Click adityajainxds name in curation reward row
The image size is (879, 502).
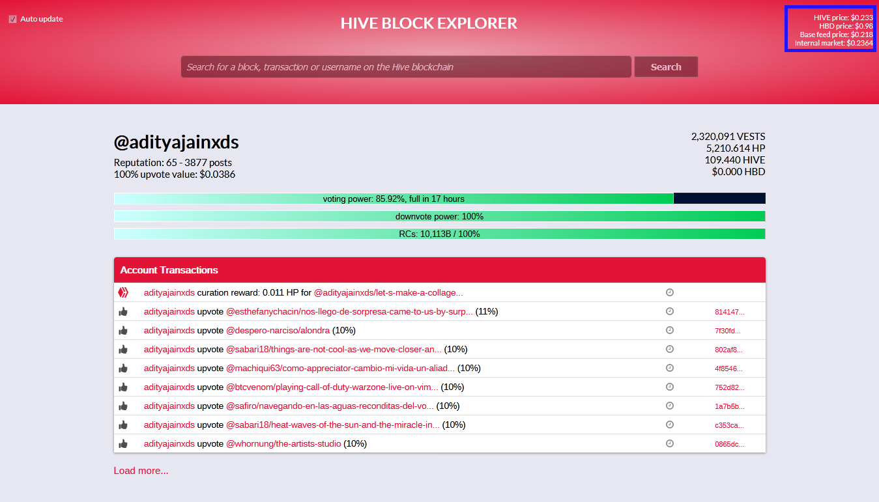[x=169, y=293]
